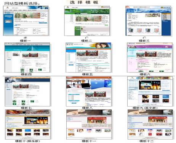Select the 模板二 radio button

coord(87,38)
